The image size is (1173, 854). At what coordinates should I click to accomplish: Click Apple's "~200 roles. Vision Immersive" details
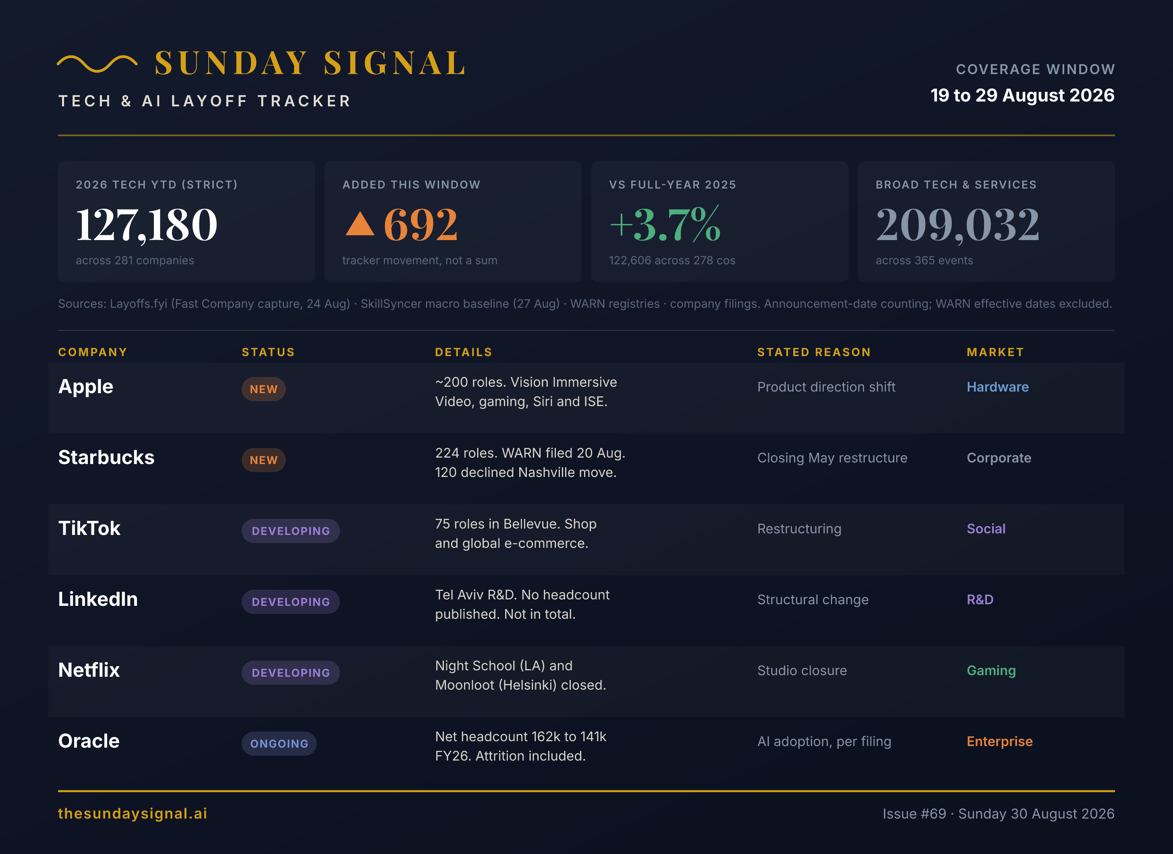click(526, 392)
